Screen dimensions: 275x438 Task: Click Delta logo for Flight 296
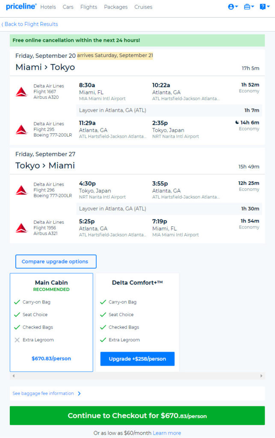point(21,190)
